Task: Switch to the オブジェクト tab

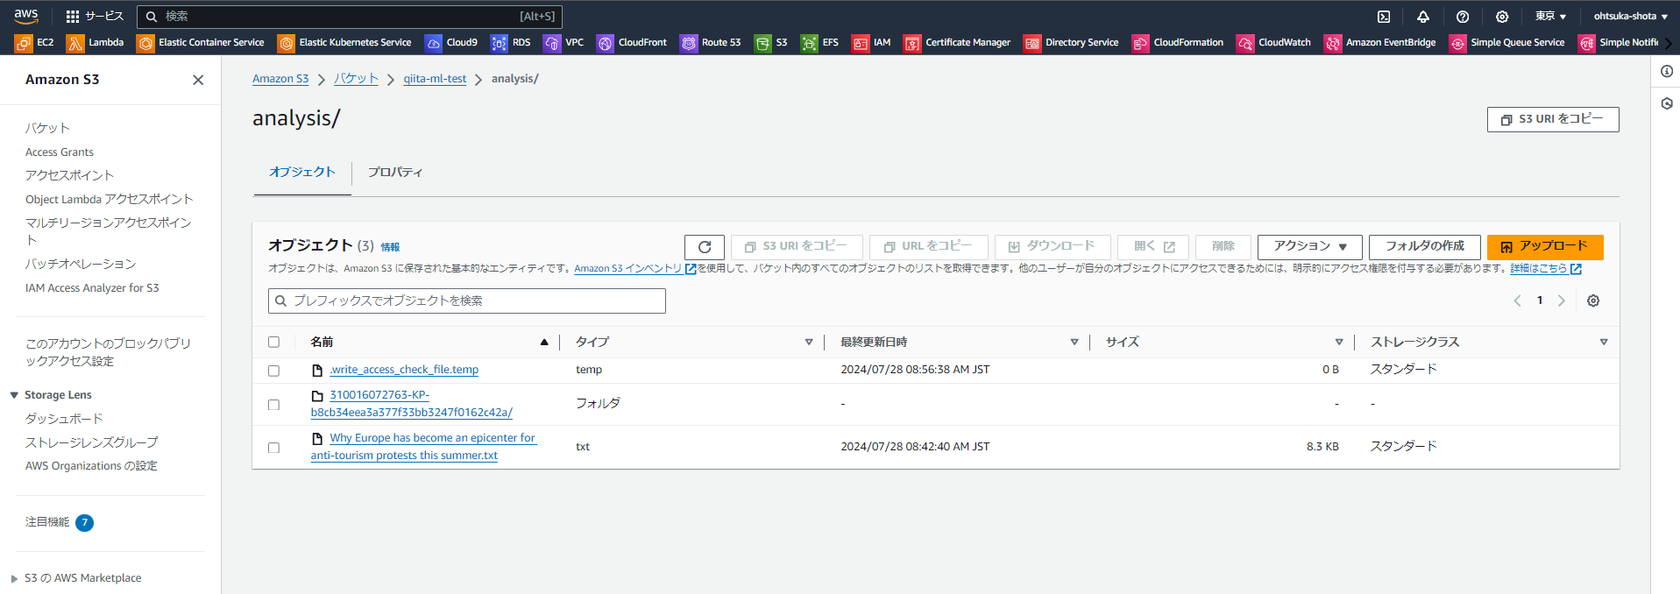Action: tap(302, 173)
